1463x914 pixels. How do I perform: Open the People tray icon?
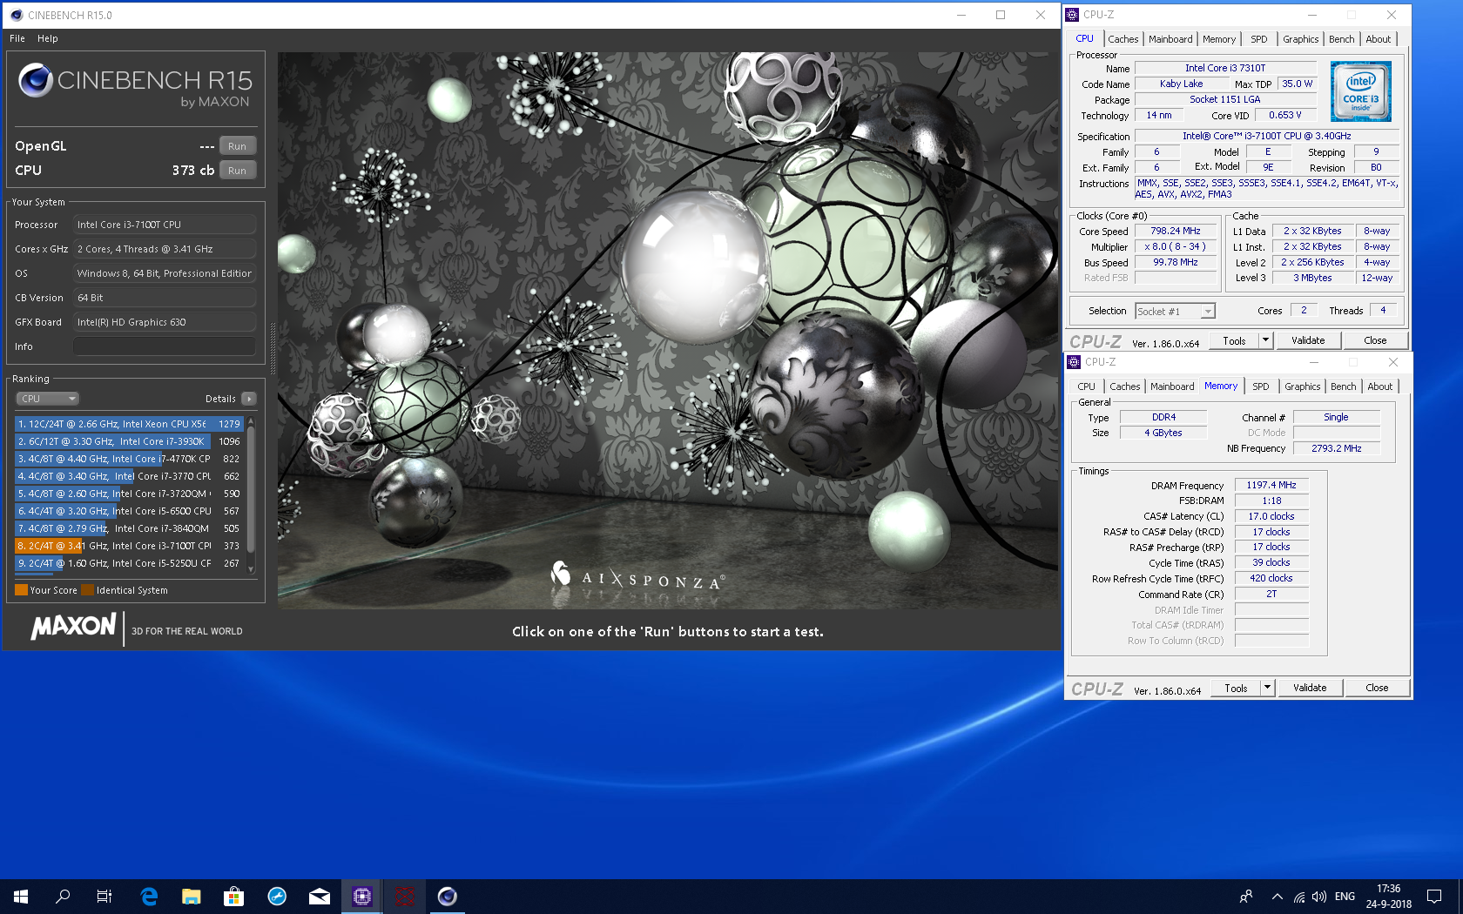click(1246, 896)
